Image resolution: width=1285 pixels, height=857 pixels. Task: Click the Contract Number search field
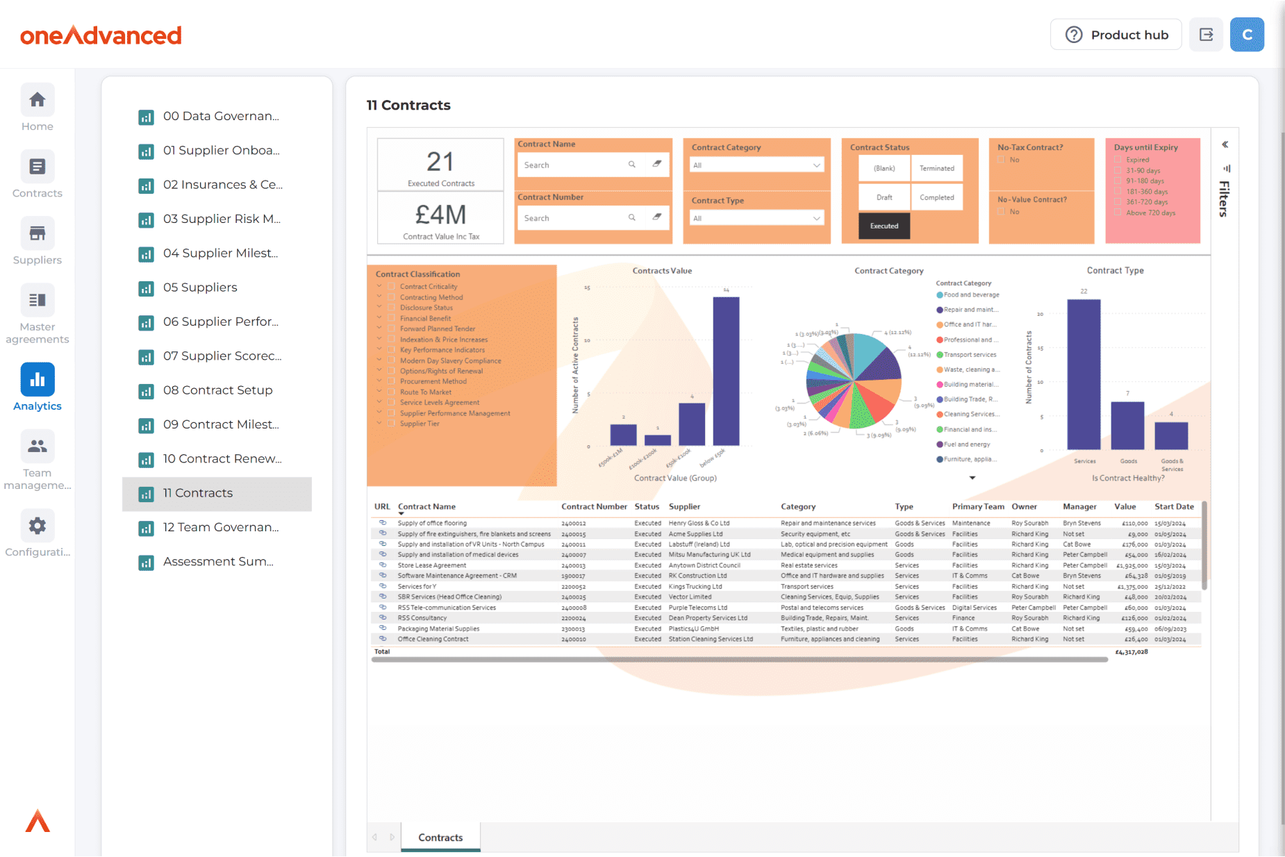tap(574, 218)
